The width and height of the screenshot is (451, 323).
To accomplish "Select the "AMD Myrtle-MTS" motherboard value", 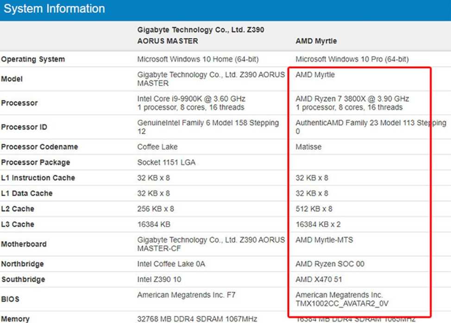I will coord(324,240).
